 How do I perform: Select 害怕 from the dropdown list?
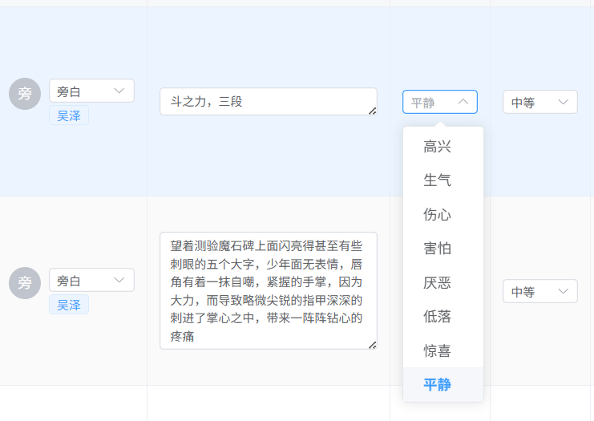tap(438, 249)
